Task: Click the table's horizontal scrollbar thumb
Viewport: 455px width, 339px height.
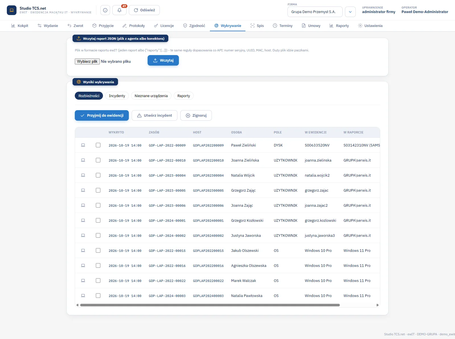Action: tap(210, 305)
